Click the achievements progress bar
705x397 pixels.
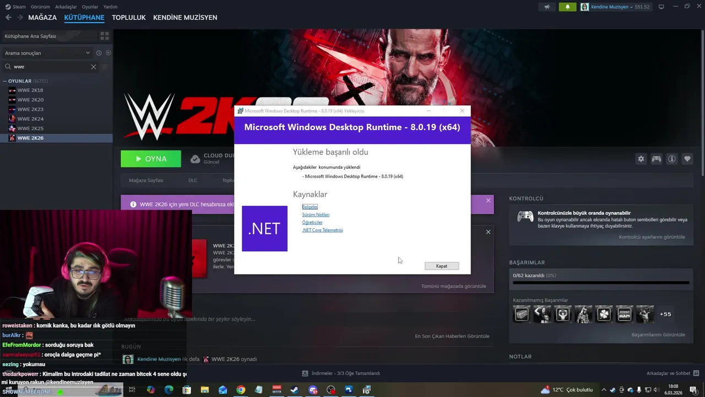(x=601, y=282)
